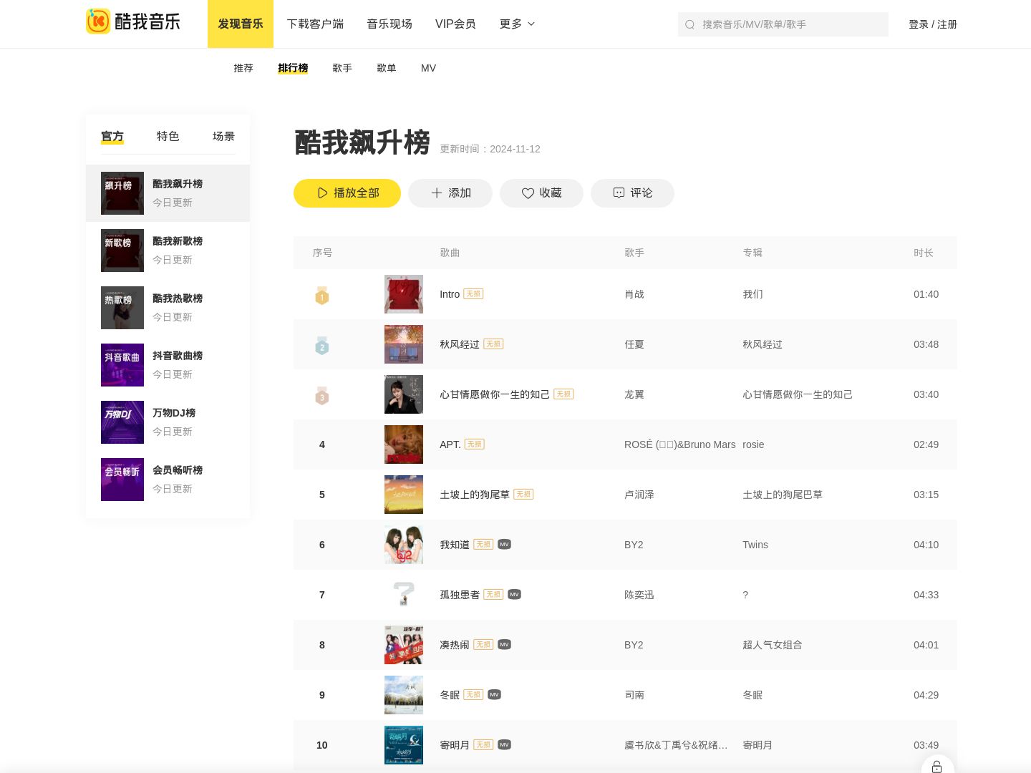Open album 超人气女组合 link

tap(773, 645)
